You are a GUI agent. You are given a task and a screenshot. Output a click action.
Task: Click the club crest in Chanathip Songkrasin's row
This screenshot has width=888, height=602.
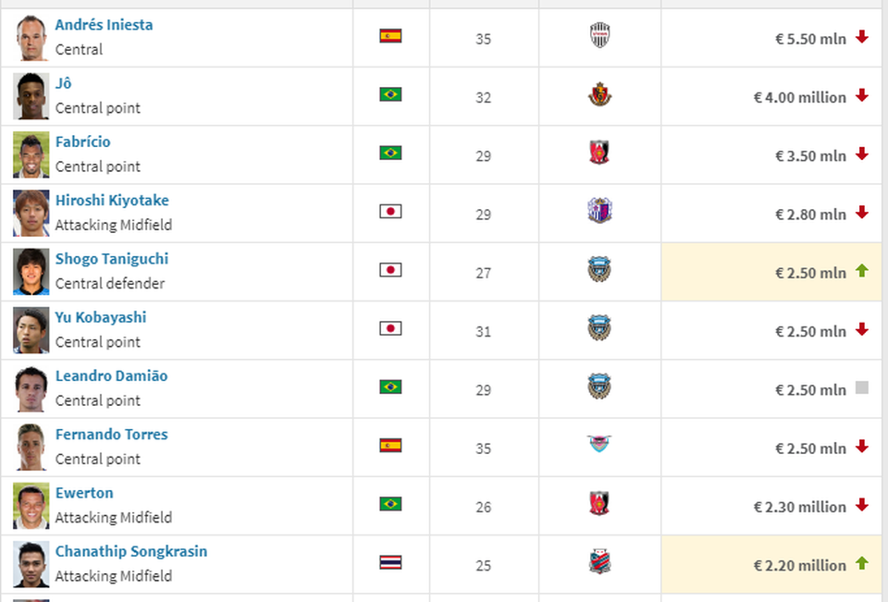tap(599, 561)
